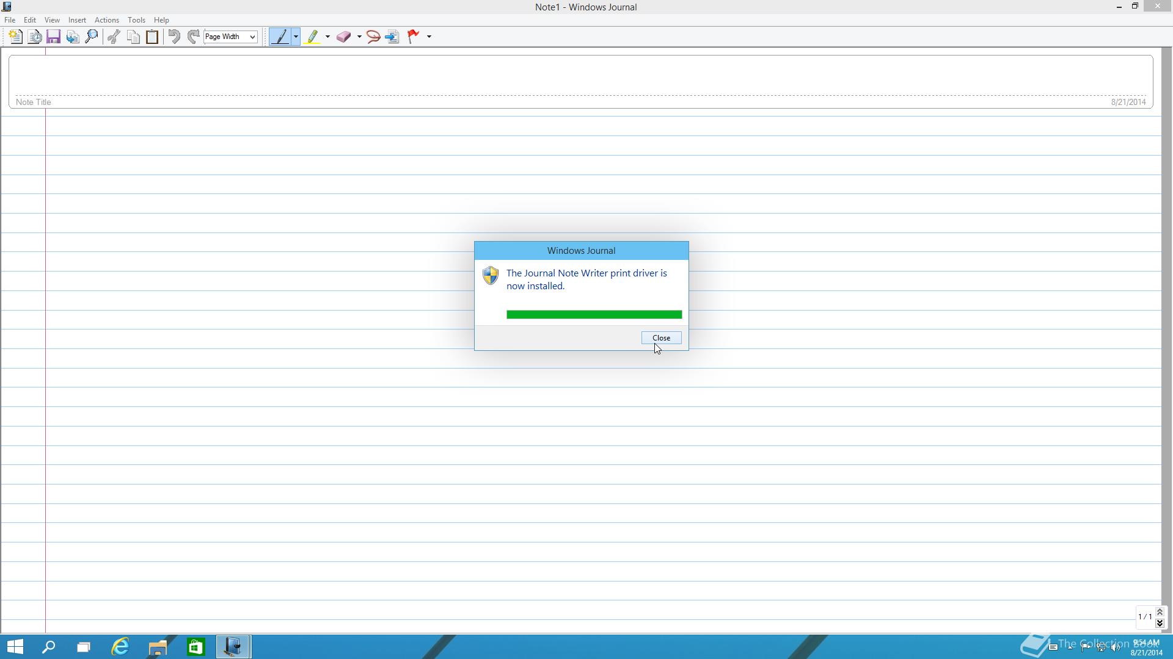
Task: Select the Lasso selection tool
Action: (x=373, y=37)
